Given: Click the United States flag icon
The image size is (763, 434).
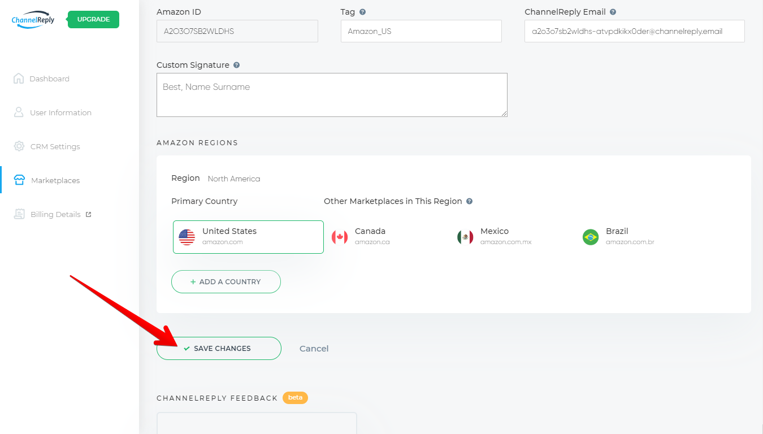Looking at the screenshot, I should (x=187, y=237).
